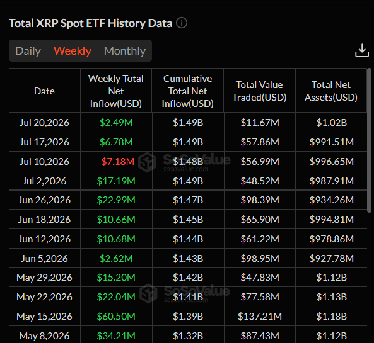Image resolution: width=374 pixels, height=343 pixels.
Task: Click the $978.86M net assets value
Action: pos(332,239)
